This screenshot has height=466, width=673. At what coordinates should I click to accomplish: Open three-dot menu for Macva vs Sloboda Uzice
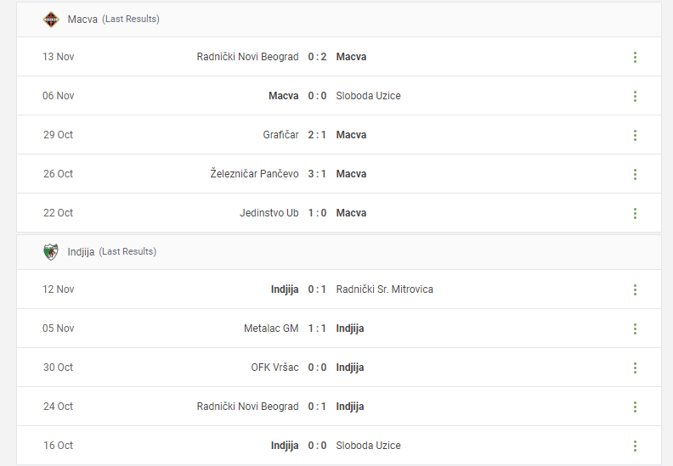(635, 96)
